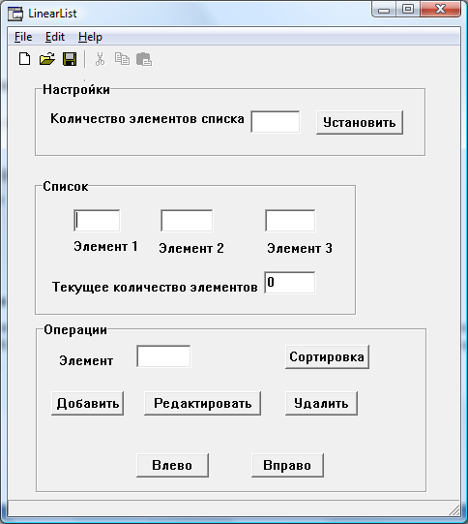This screenshot has height=524, width=468.
Task: Open the Edit menu
Action: [55, 37]
